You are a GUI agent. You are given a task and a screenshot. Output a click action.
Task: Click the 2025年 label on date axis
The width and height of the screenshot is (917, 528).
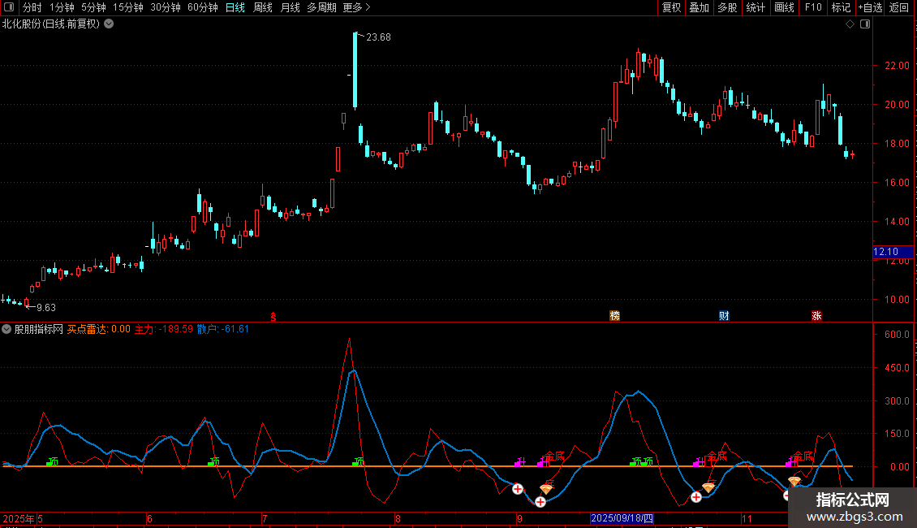[x=19, y=518]
